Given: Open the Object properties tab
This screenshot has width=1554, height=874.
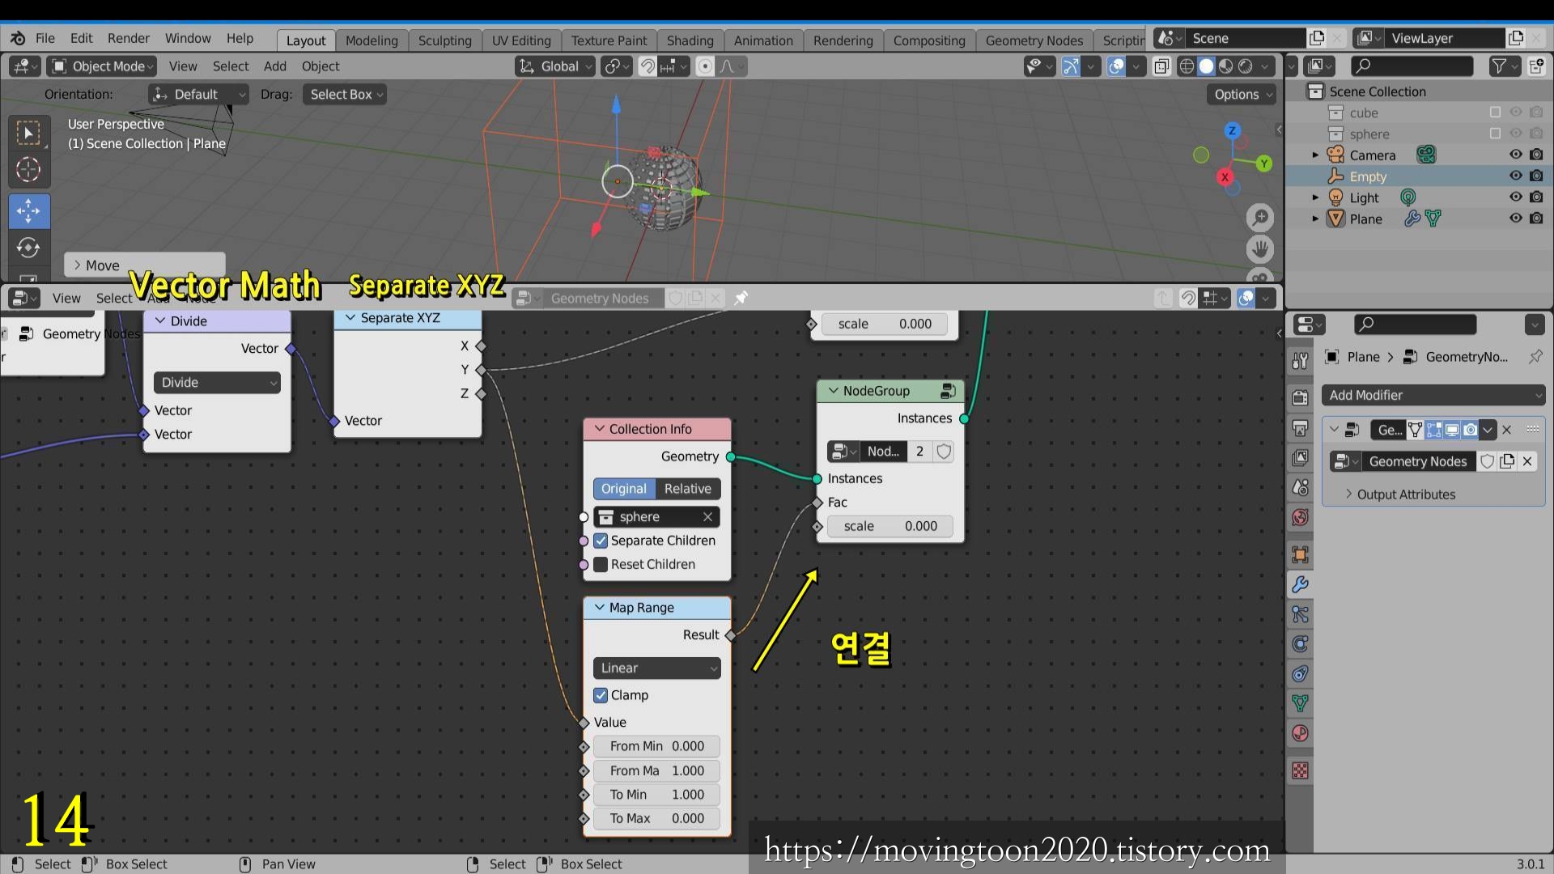Looking at the screenshot, I should click(1301, 554).
